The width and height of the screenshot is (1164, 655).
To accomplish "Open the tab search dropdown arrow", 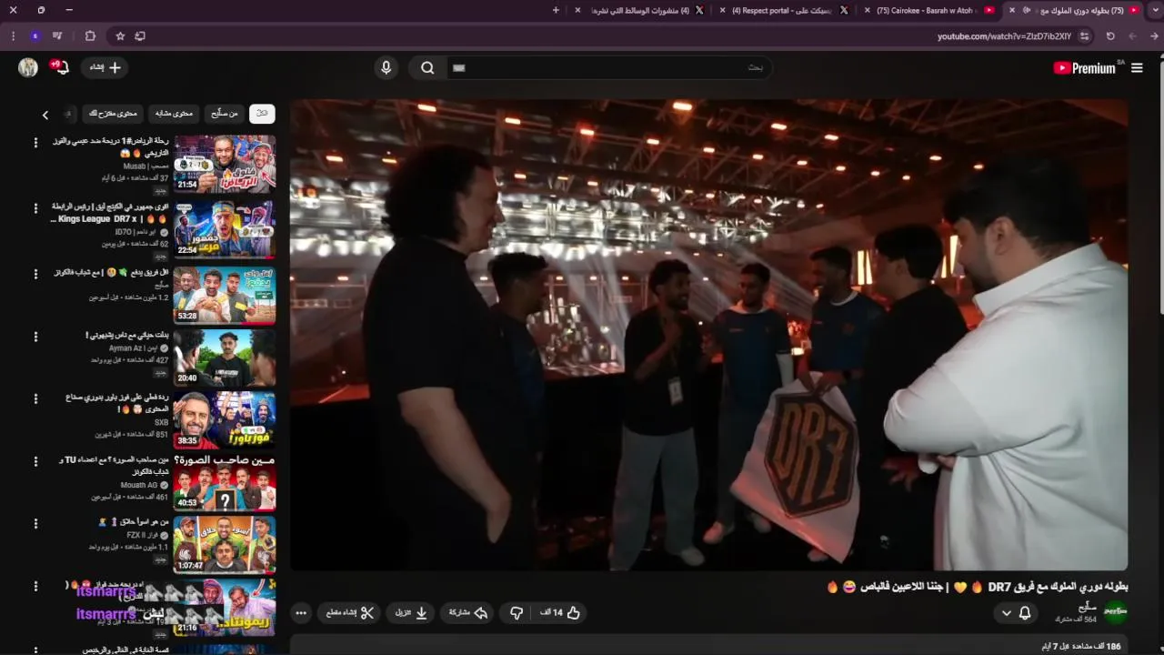I will [1155, 10].
